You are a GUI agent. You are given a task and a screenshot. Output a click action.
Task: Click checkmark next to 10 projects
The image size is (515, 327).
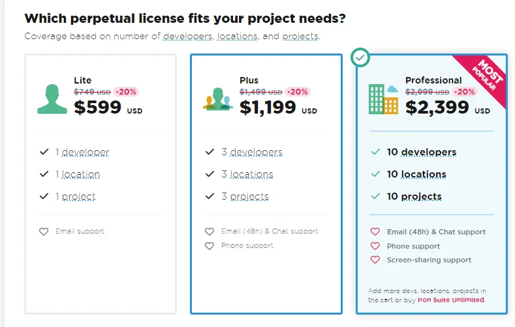pyautogui.click(x=375, y=196)
